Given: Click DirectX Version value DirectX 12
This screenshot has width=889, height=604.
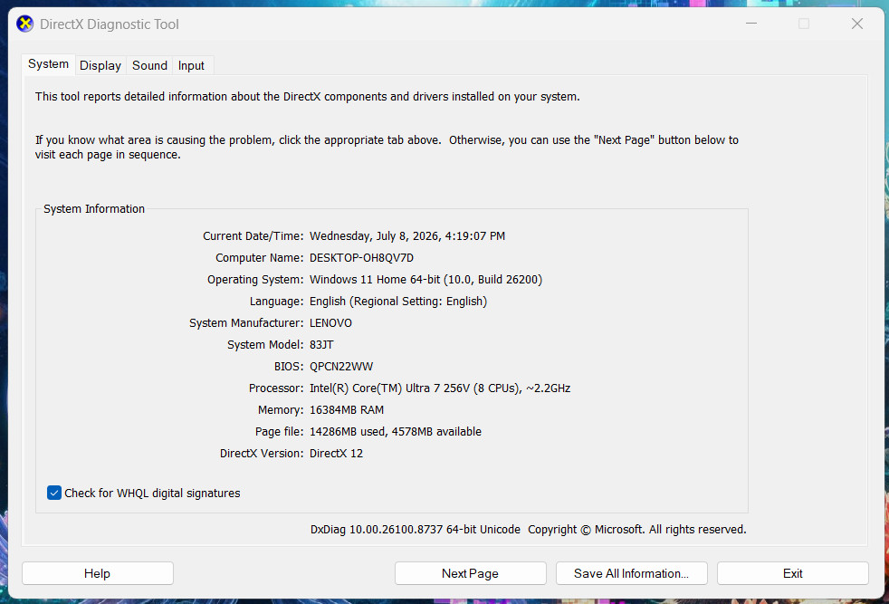Looking at the screenshot, I should [336, 453].
